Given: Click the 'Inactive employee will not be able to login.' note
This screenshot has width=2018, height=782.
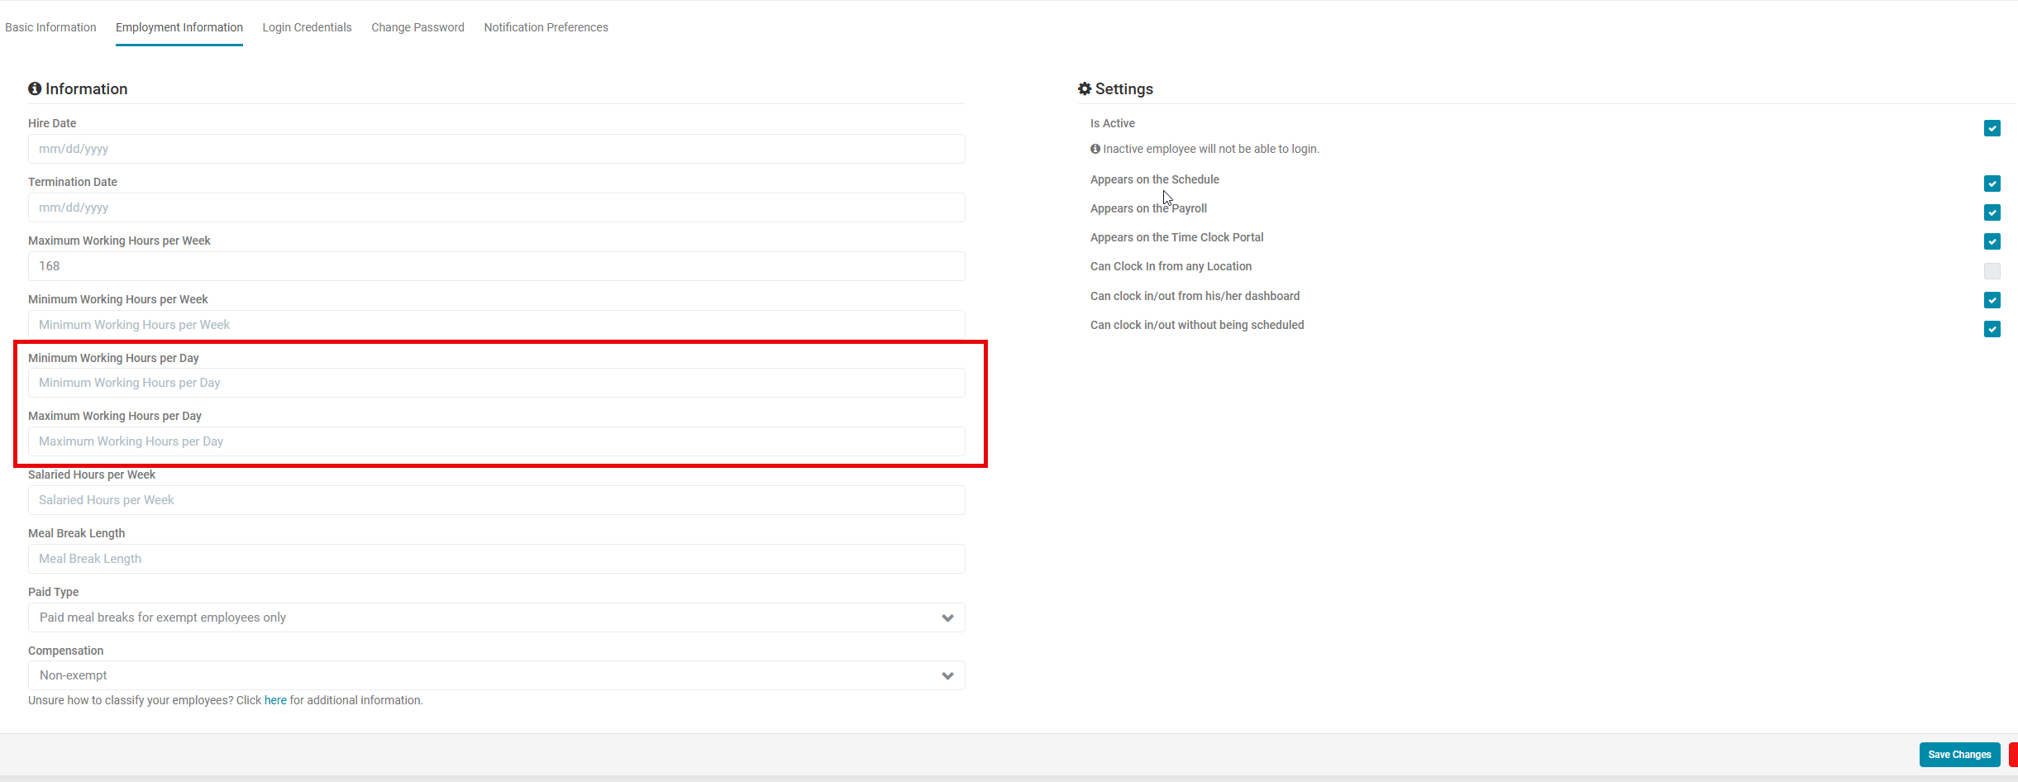Looking at the screenshot, I should (x=1210, y=149).
